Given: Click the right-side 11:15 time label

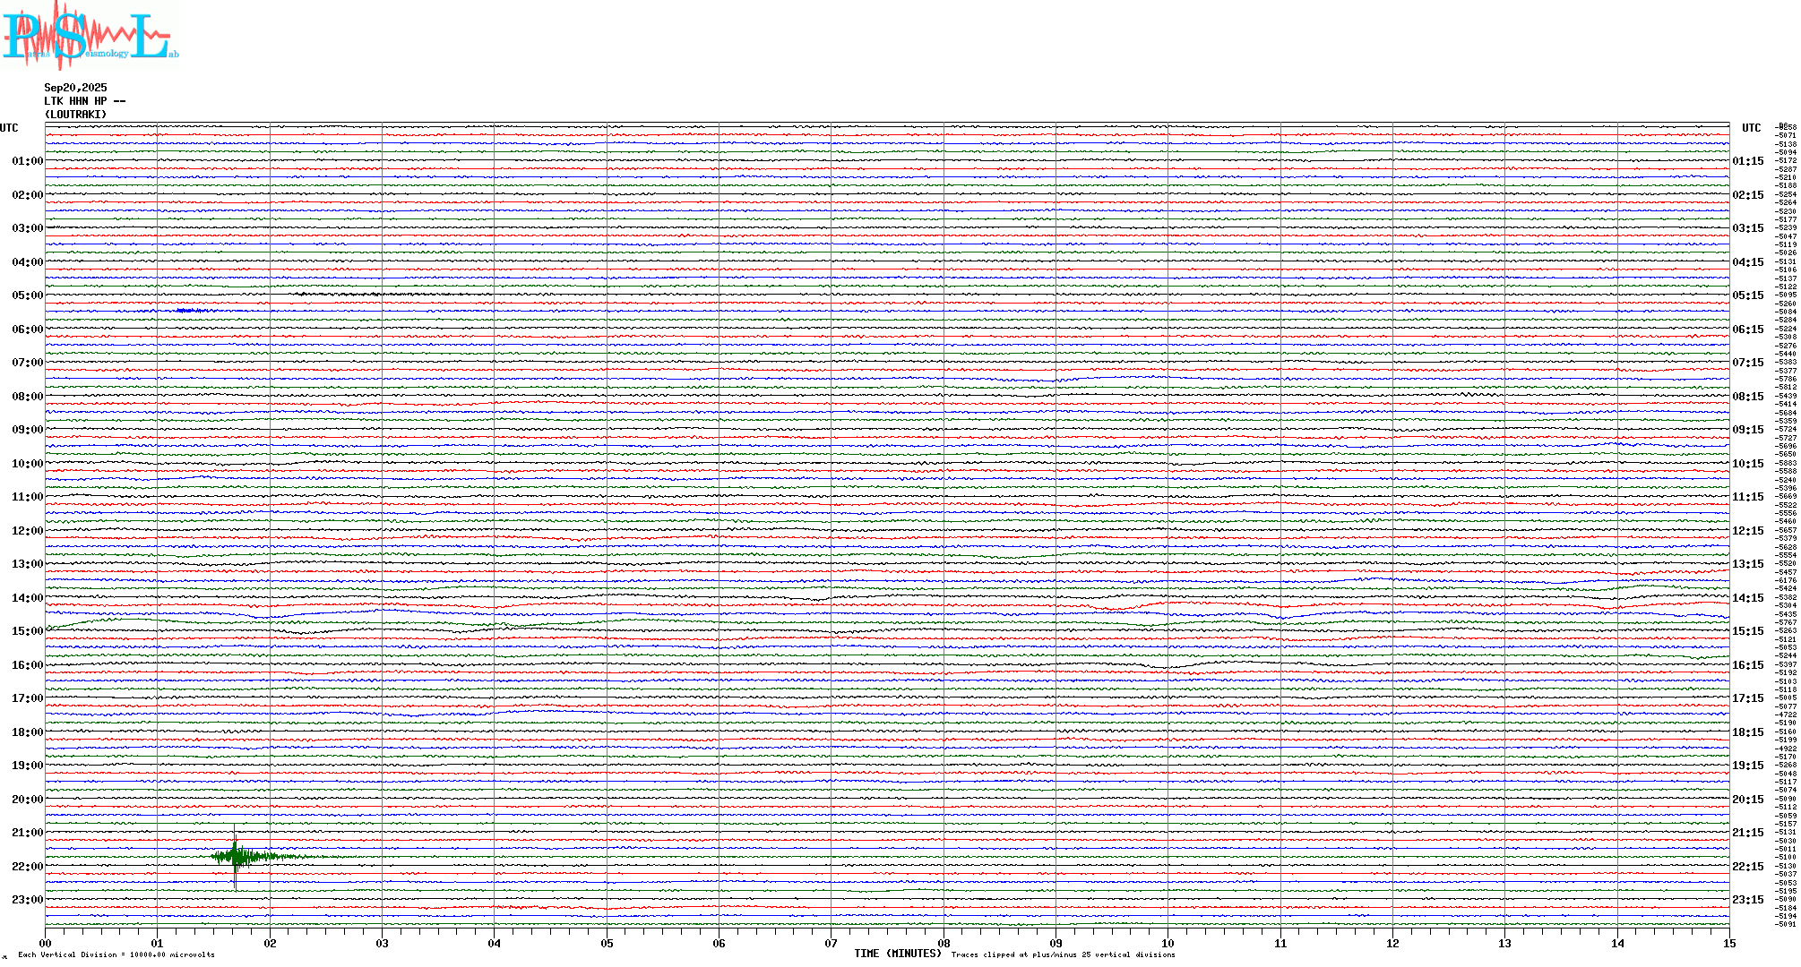Looking at the screenshot, I should point(1748,497).
